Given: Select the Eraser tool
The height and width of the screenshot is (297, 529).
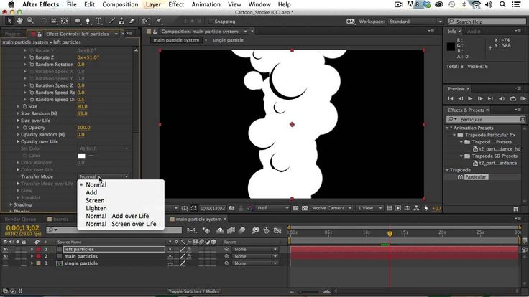Looking at the screenshot, I should (x=132, y=21).
